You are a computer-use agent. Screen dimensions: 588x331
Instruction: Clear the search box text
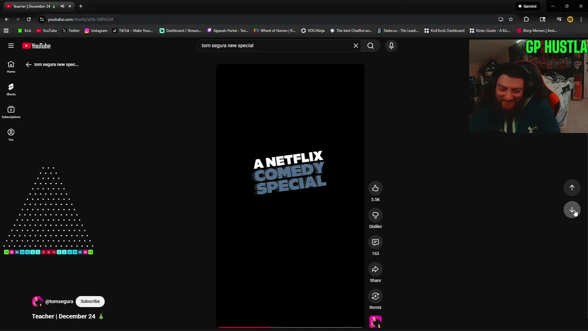point(356,46)
